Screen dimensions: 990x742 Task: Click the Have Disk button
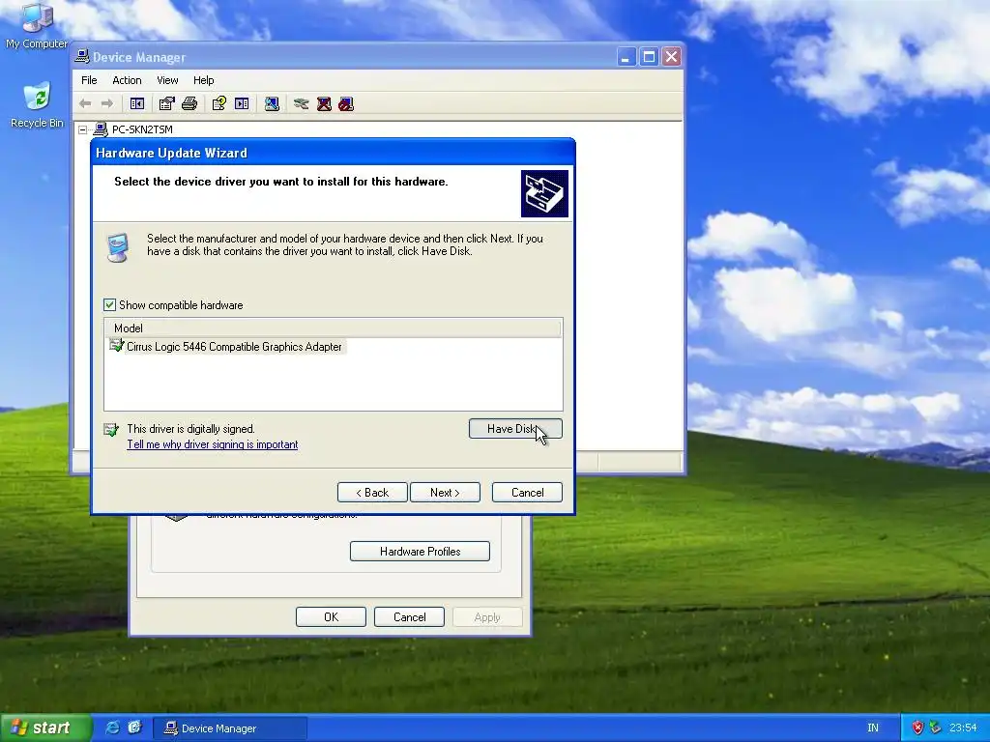pyautogui.click(x=515, y=429)
